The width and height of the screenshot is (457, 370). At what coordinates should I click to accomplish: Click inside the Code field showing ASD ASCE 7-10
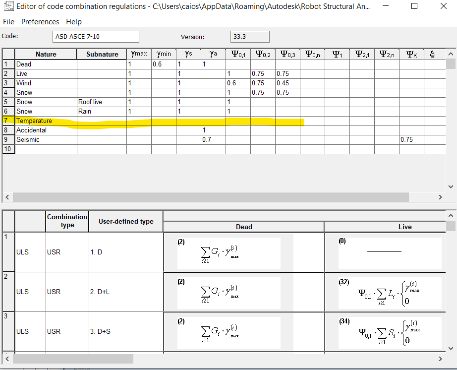click(95, 36)
